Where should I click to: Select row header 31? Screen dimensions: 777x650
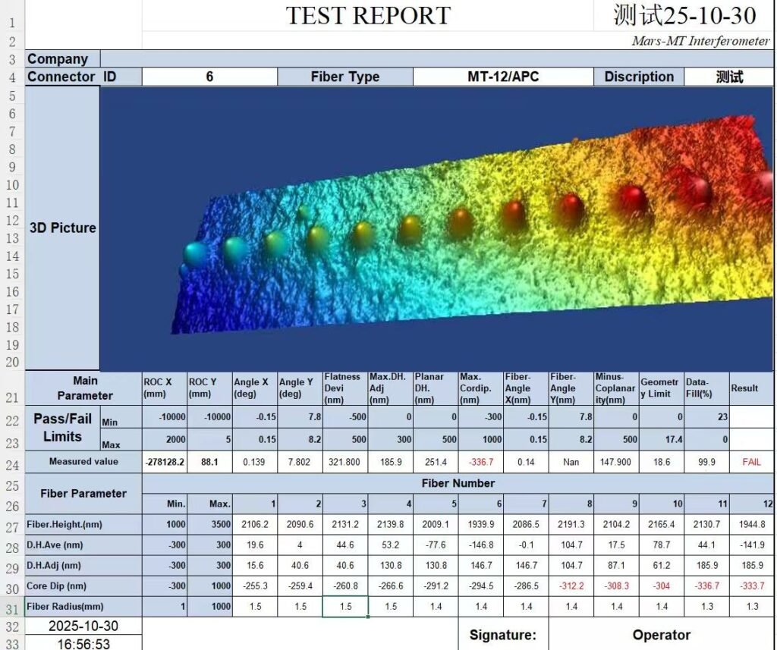(x=12, y=607)
